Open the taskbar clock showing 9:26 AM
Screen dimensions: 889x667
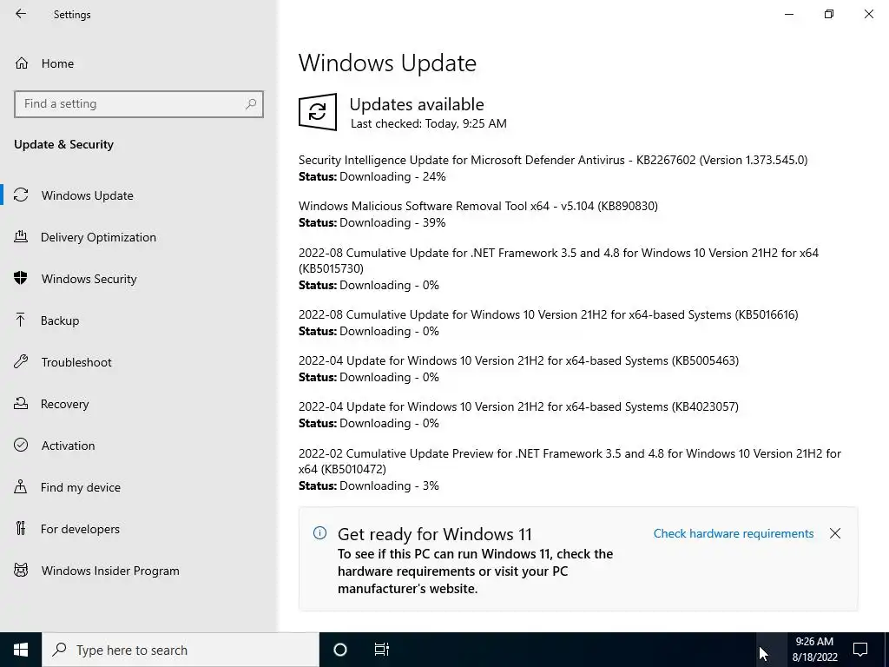click(814, 650)
